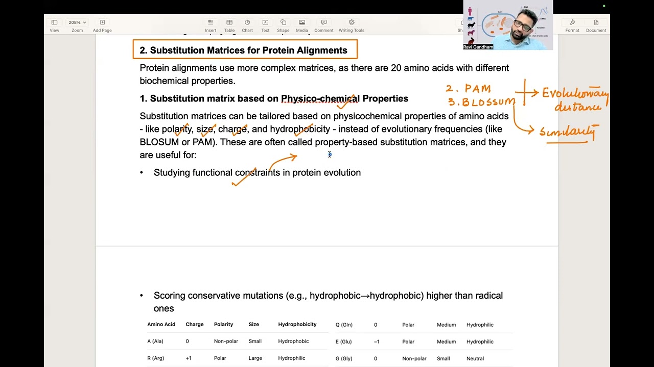Screen dimensions: 654x367
Task: Click the 'Hydrophobic' cell in Ala row
Action: coord(293,341)
